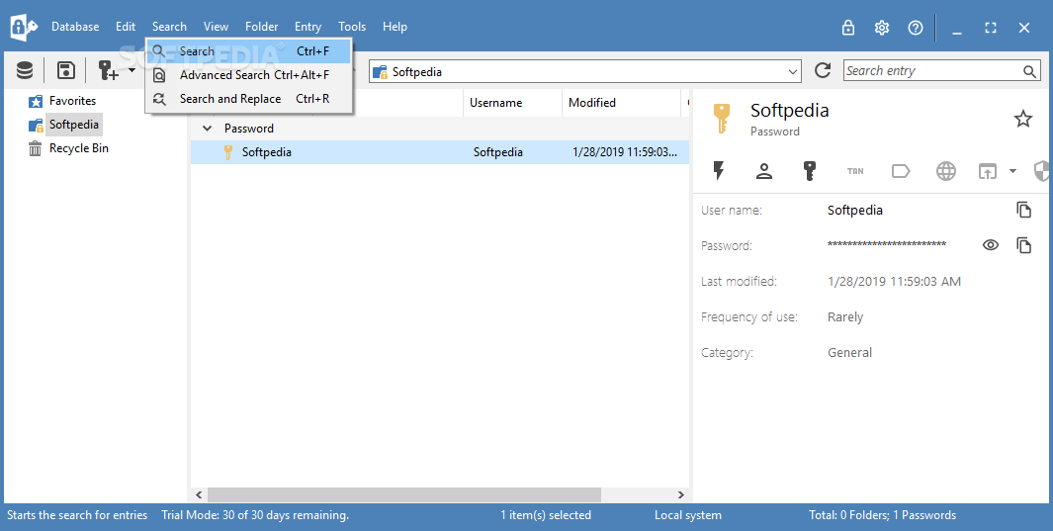Click Local system status bar text
The height and width of the screenshot is (531, 1053).
coord(688,515)
